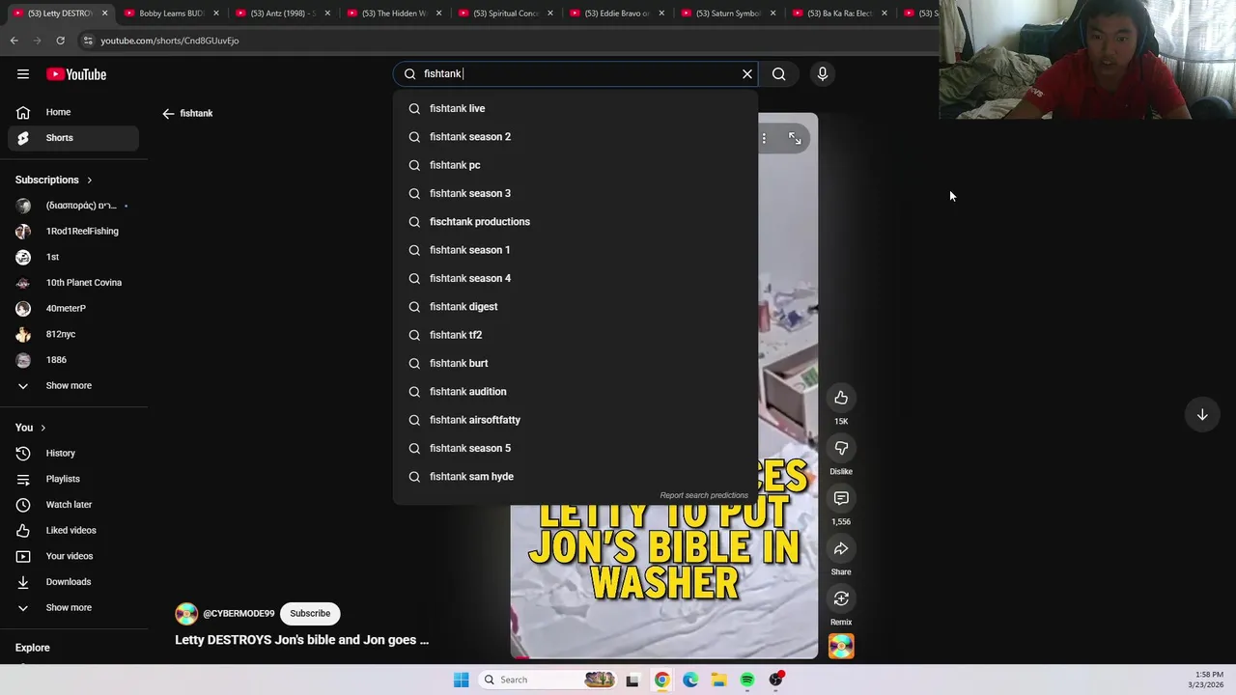Start voice search with the microphone
The image size is (1236, 695).
click(x=823, y=73)
